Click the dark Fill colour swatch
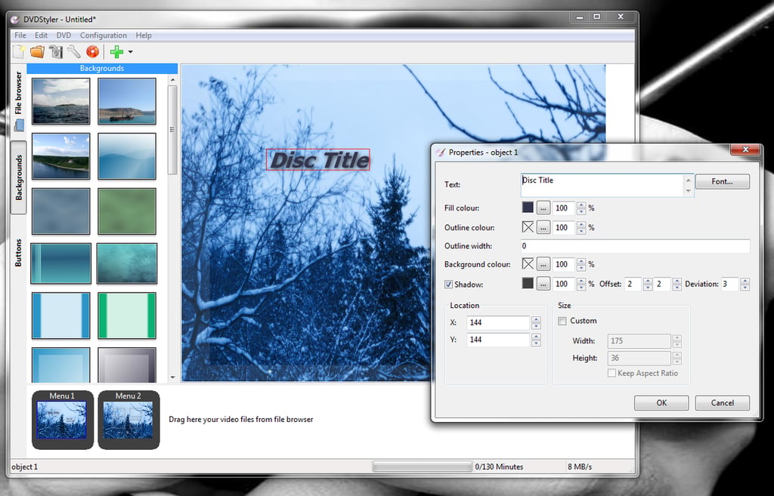This screenshot has height=496, width=774. (x=528, y=208)
